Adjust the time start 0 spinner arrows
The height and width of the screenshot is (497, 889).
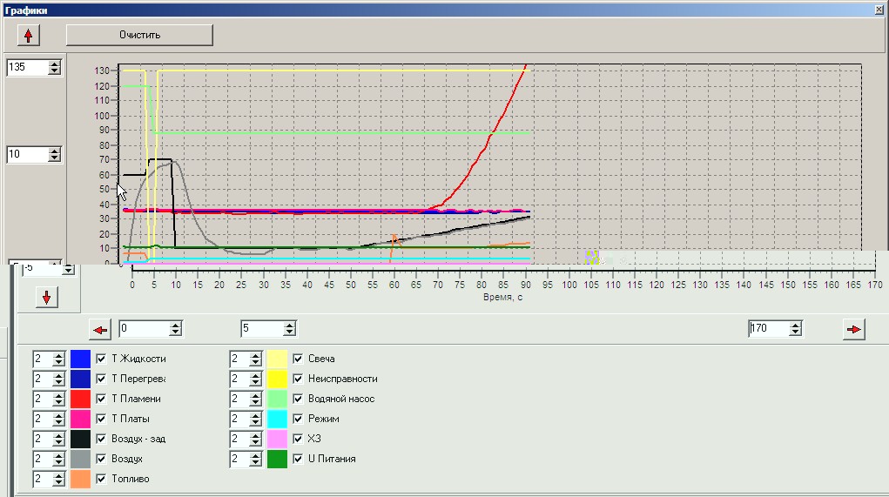(176, 328)
